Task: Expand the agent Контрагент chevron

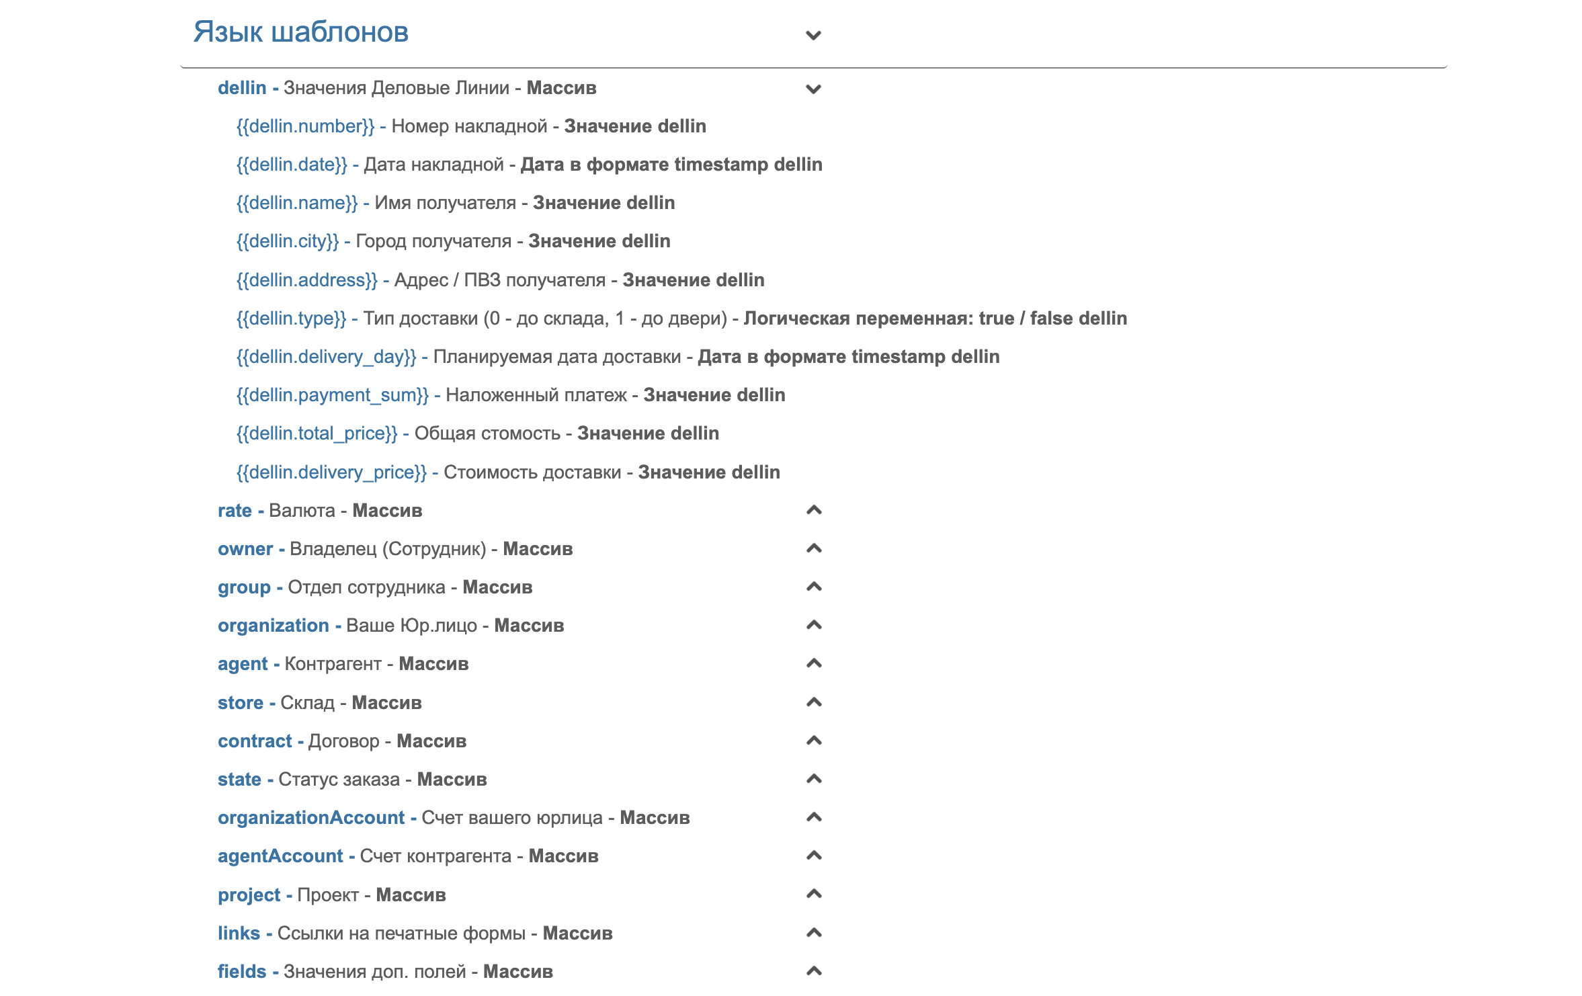Action: pyautogui.click(x=813, y=663)
